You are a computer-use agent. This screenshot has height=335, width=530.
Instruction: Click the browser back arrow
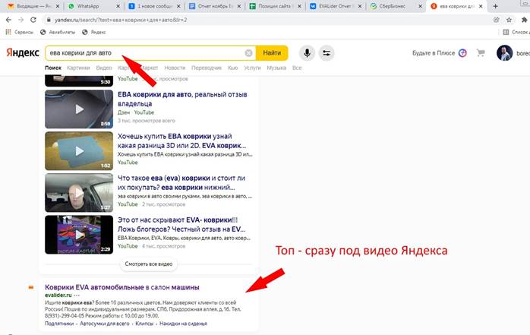(x=9, y=20)
